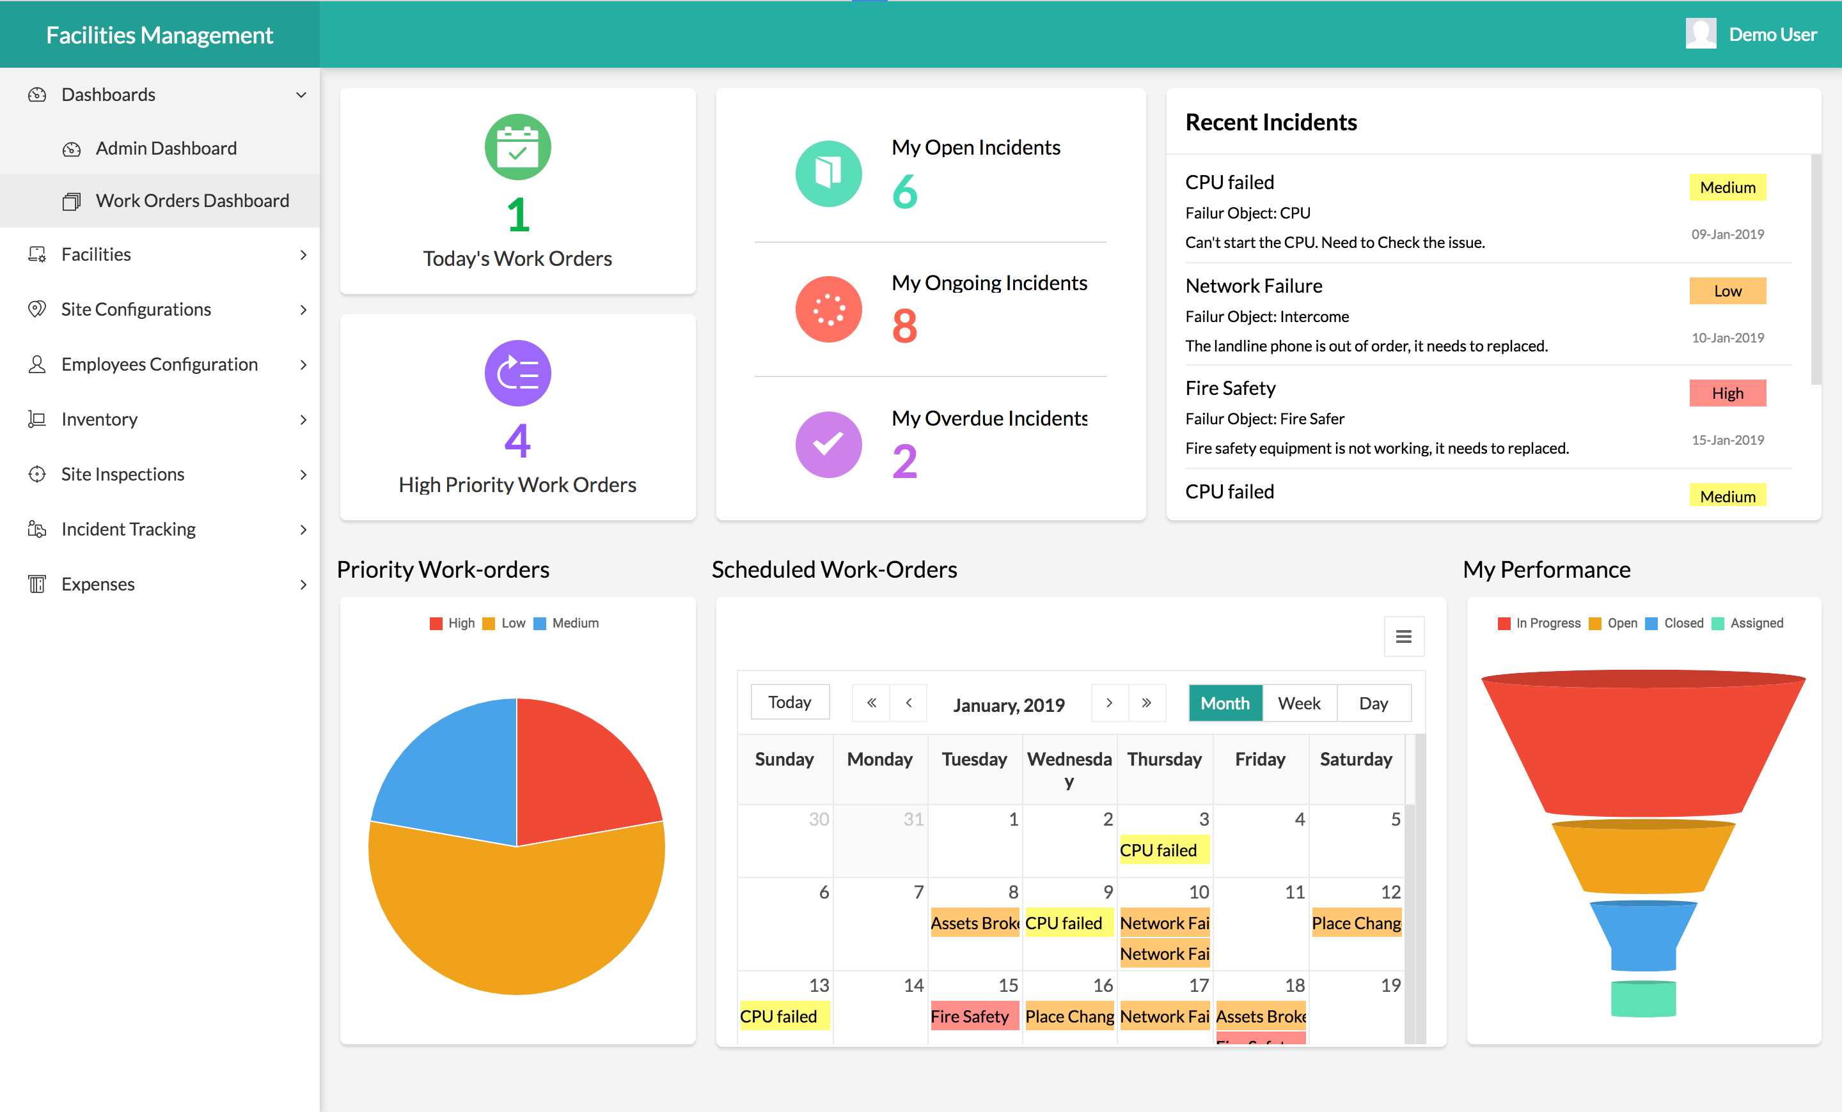The height and width of the screenshot is (1112, 1842).
Task: Select the Month view tab on calendar
Action: pos(1225,702)
